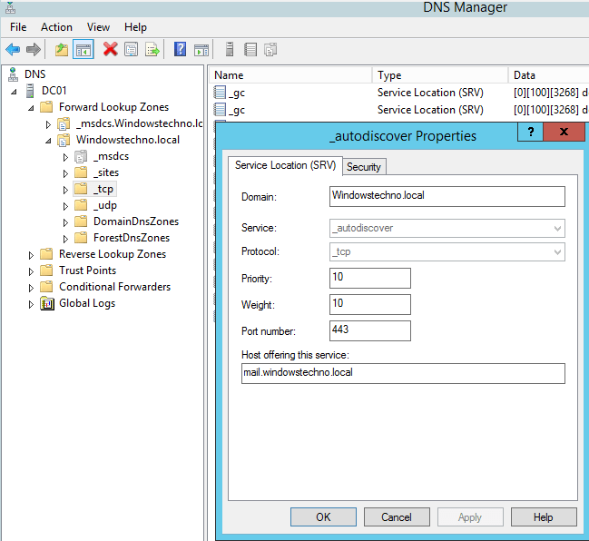Screen dimensions: 589x541
Task: Click OK in _autodiscover Properties
Action: tap(323, 517)
